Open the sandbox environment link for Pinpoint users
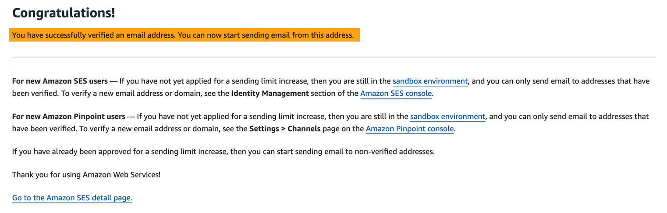Viewport: 667px width, 213px height. point(447,117)
